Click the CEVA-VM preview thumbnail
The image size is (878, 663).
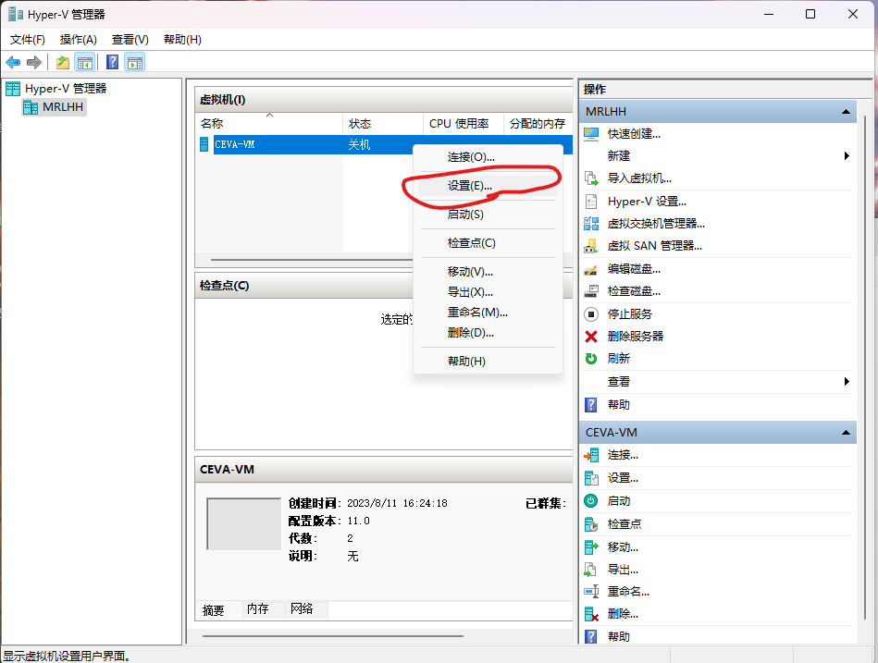click(x=244, y=524)
